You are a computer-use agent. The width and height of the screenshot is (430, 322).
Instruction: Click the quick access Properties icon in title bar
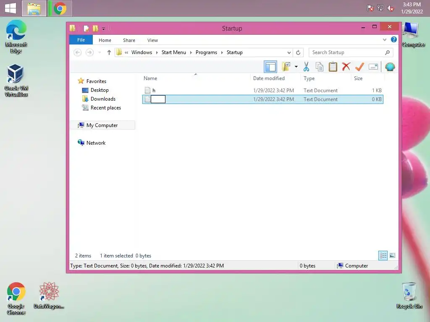[x=87, y=28]
